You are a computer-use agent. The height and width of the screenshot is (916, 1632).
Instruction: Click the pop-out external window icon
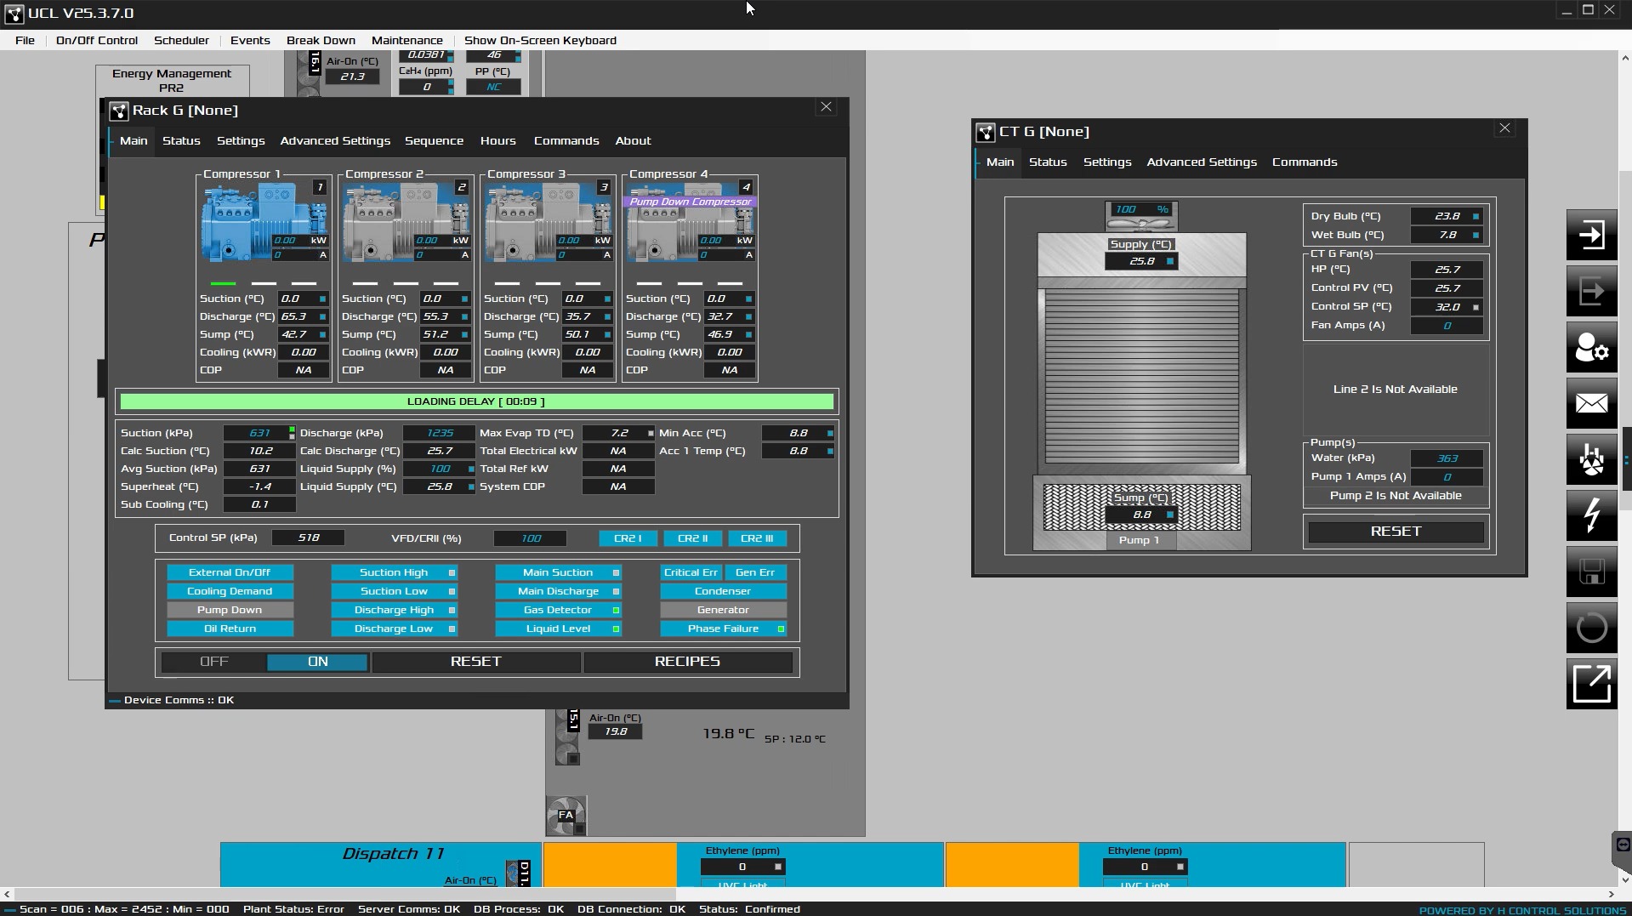coord(1591,685)
